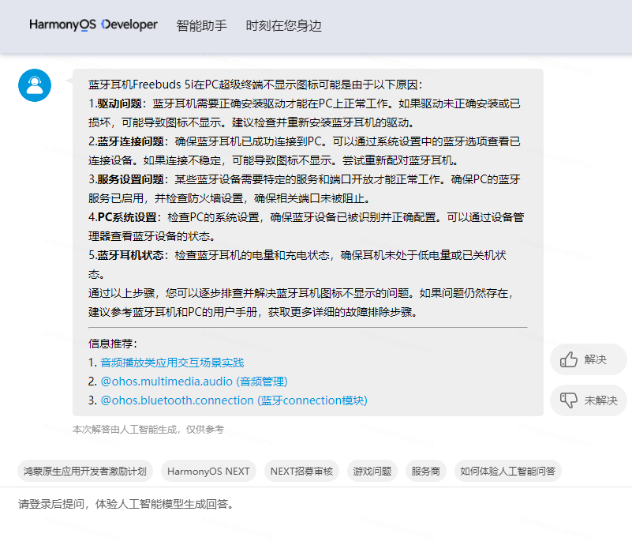Select the 鸿蒙原生应用开发者激励计划 suggestion chip
632x545 pixels.
pos(85,471)
